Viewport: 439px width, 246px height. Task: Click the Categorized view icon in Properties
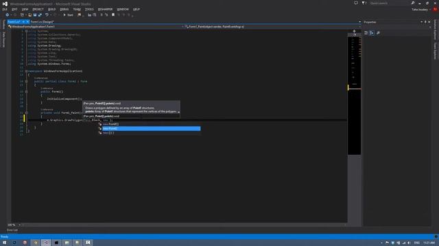(x=366, y=33)
